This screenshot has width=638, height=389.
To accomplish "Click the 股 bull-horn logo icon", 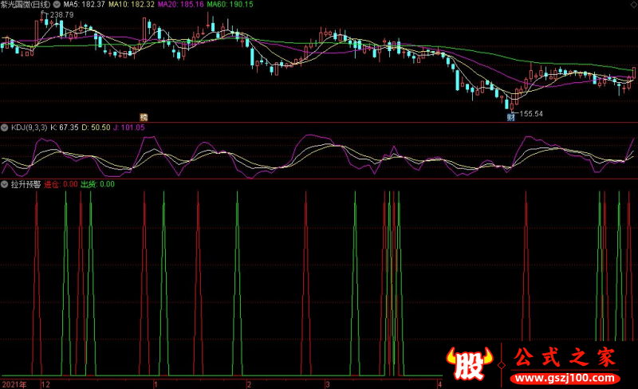I will tap(470, 363).
